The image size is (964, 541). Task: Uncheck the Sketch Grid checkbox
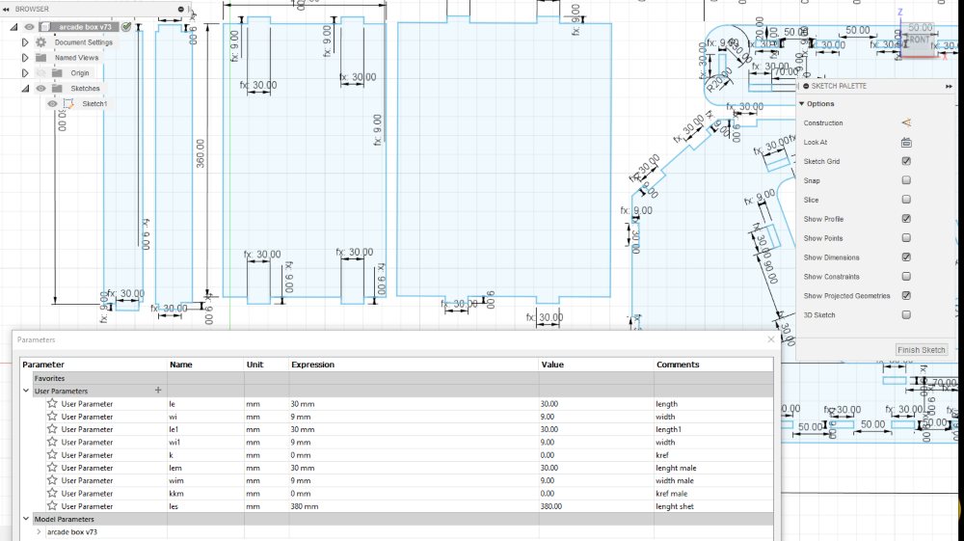tap(906, 161)
